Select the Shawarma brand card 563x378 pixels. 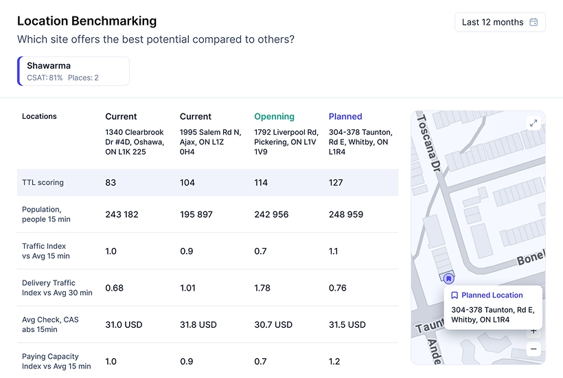(x=73, y=71)
